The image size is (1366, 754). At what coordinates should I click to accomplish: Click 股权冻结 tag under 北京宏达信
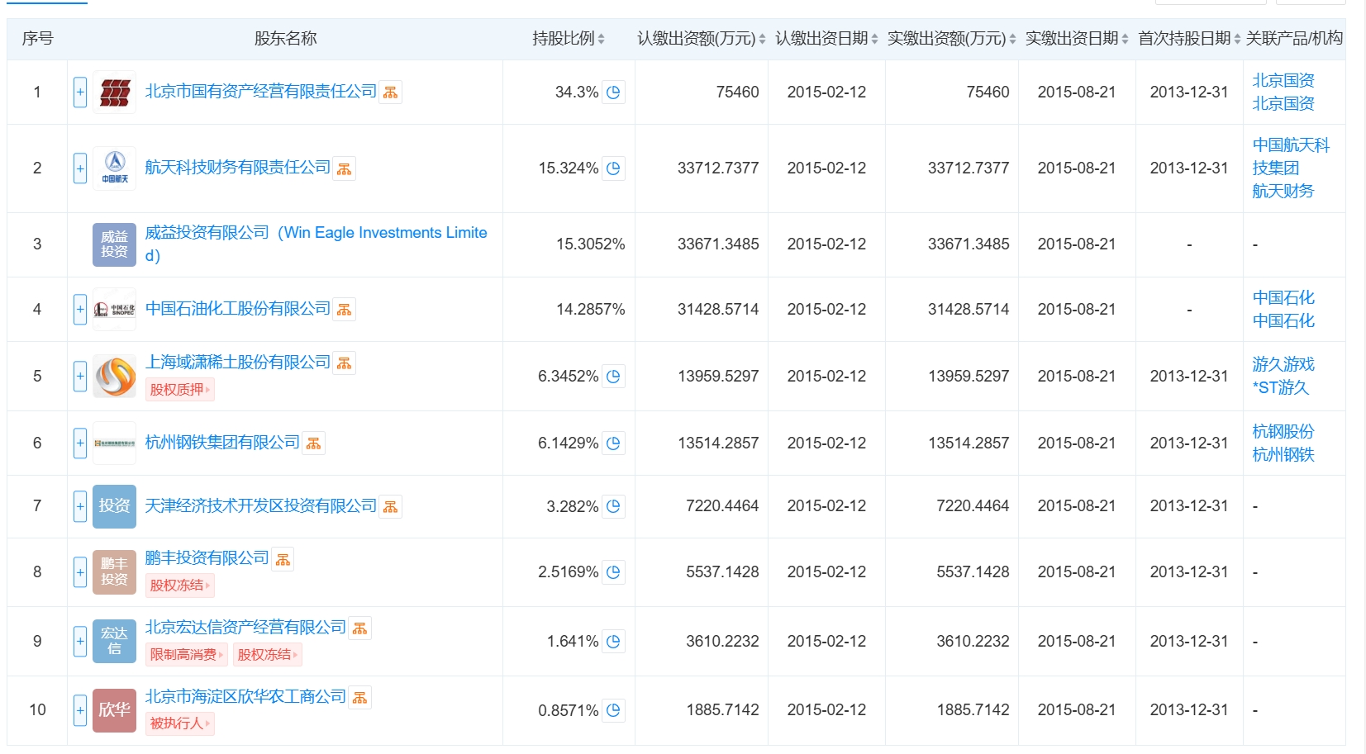click(x=268, y=655)
